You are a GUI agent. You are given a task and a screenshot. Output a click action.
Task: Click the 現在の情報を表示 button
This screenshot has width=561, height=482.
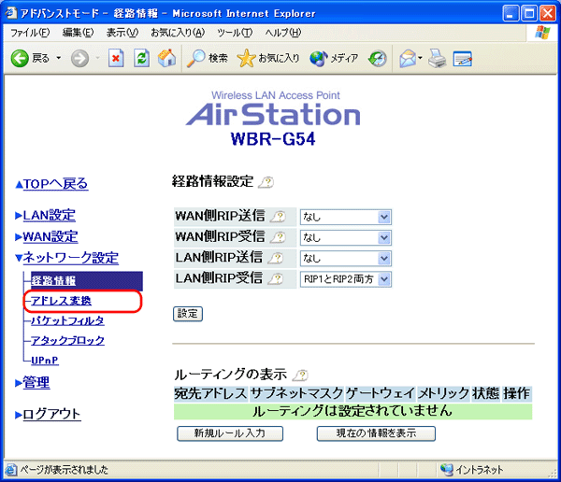click(x=376, y=433)
